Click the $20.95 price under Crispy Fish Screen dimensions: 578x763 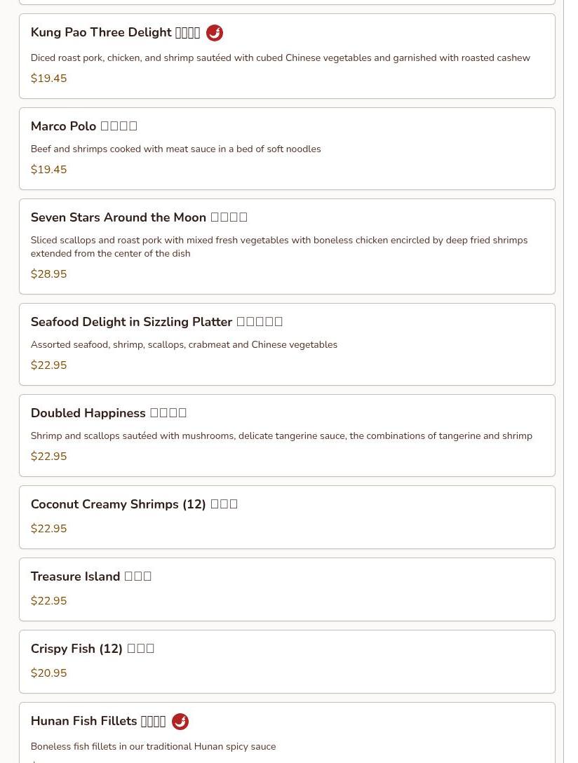48,673
